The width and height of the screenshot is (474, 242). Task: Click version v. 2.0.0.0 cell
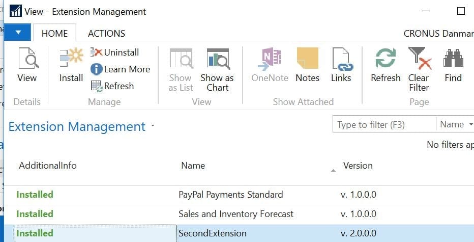(359, 233)
